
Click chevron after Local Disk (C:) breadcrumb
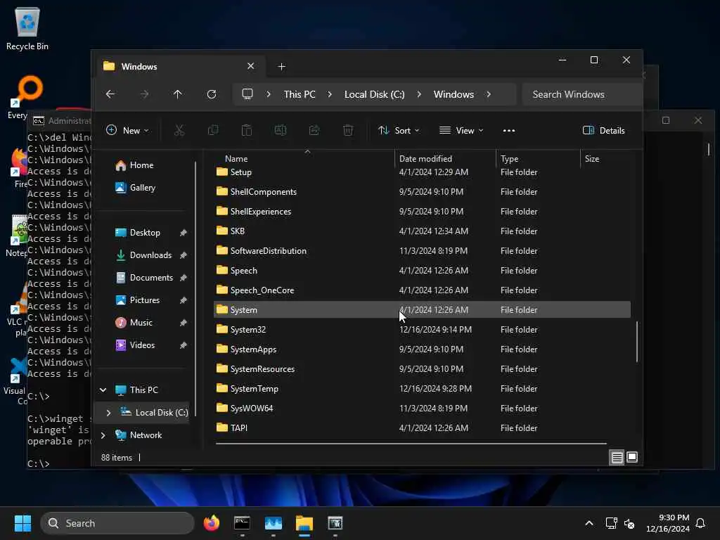[419, 94]
